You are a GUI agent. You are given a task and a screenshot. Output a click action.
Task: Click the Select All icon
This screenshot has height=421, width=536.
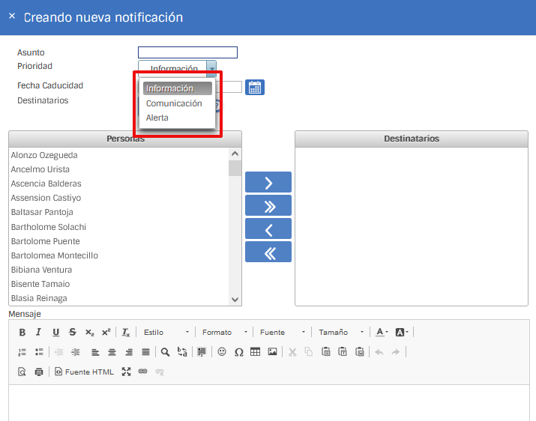202,352
